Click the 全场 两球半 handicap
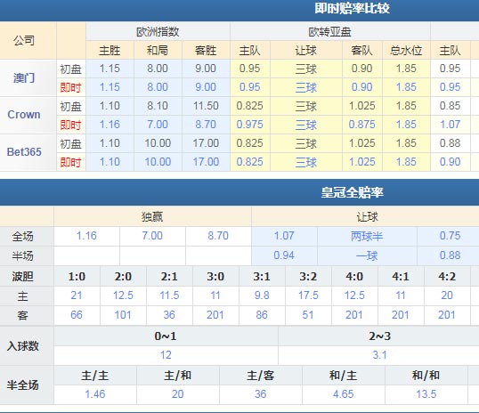 point(367,236)
